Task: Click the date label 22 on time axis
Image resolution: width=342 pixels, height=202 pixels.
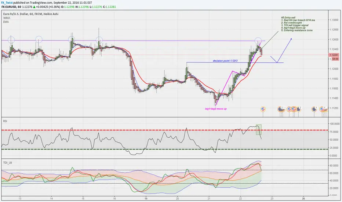Action: (240, 198)
